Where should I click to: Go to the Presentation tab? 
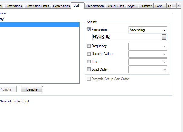point(95,6)
